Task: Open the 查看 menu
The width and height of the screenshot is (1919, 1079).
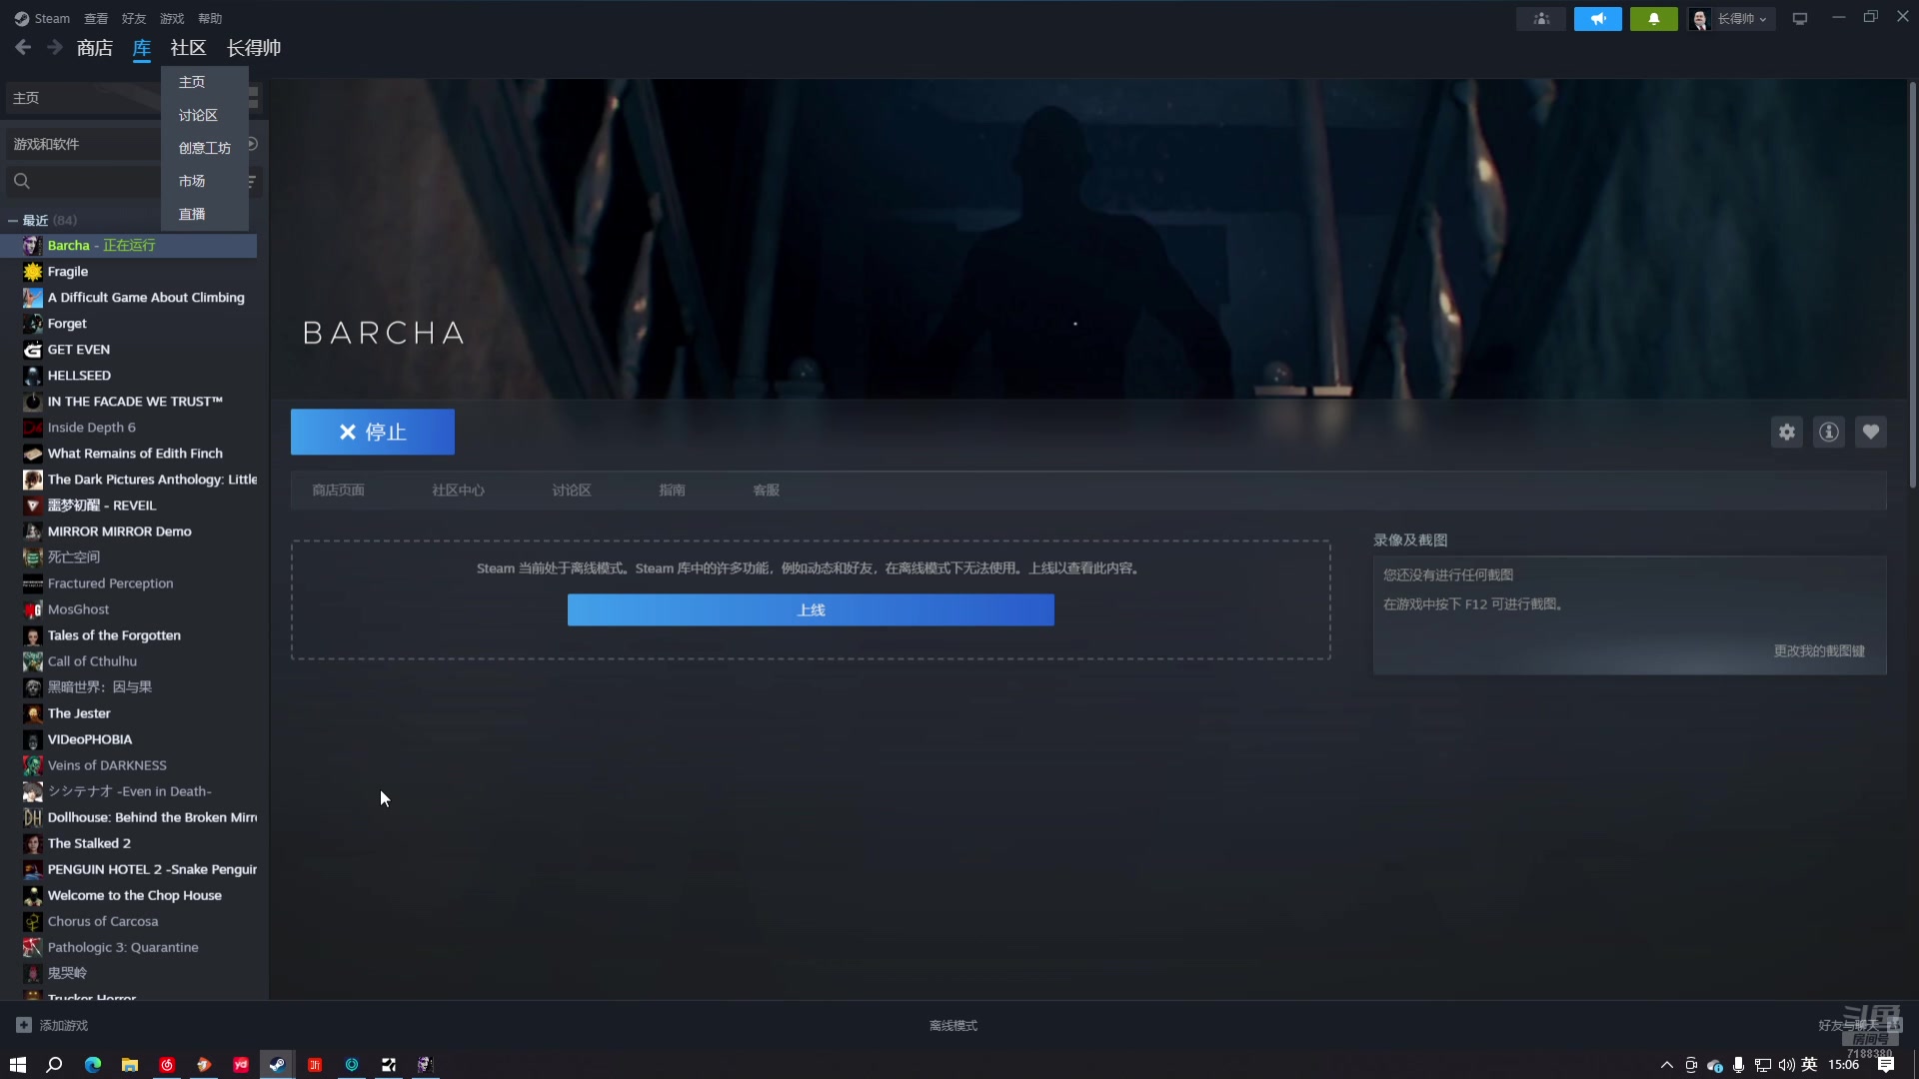Action: click(96, 18)
